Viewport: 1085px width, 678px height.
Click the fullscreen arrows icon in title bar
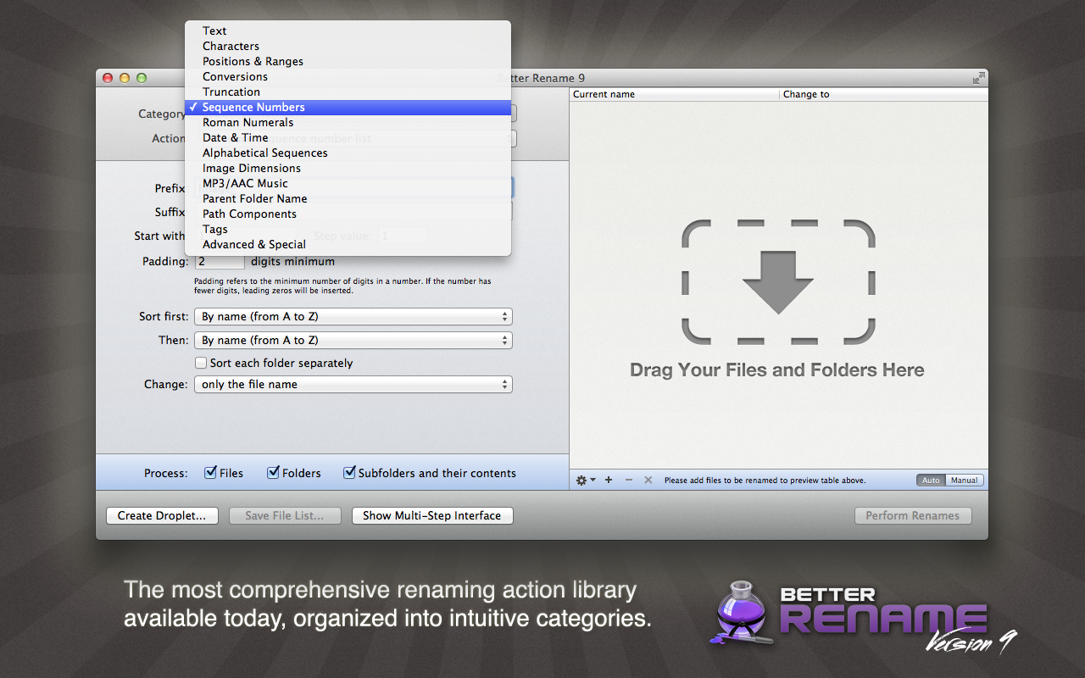coord(978,78)
